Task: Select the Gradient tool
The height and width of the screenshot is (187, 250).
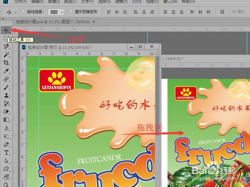Action: pos(6,120)
